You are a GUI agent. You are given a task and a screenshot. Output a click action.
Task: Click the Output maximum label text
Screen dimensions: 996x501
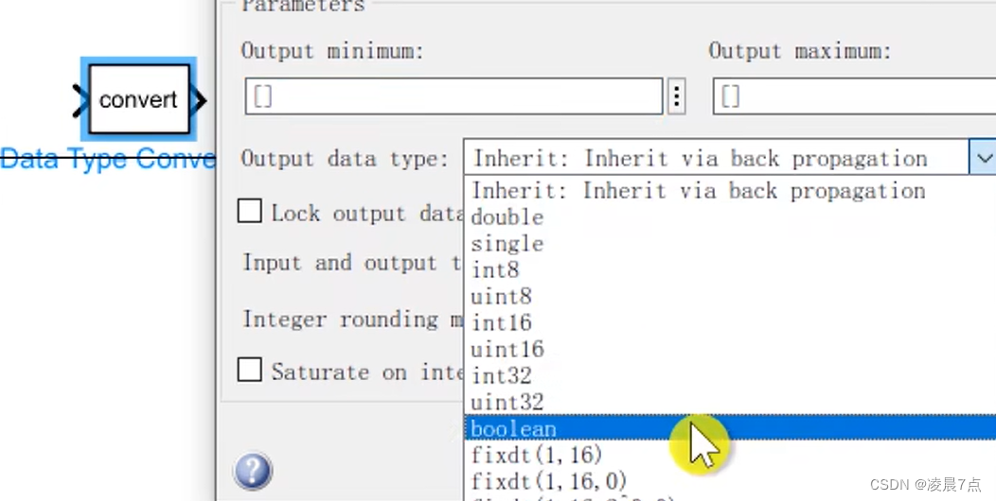tap(800, 51)
